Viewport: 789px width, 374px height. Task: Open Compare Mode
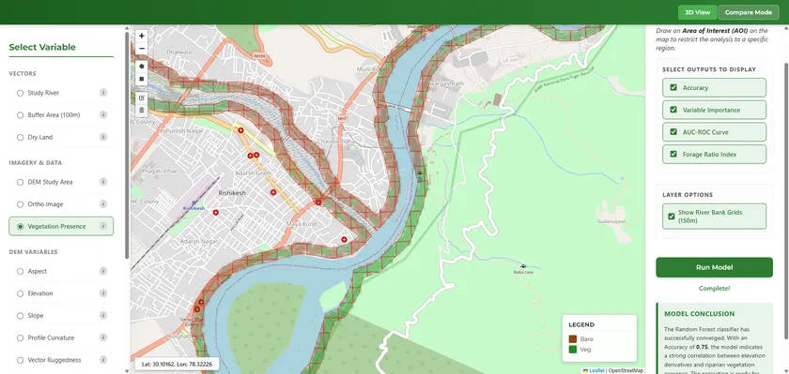point(749,12)
